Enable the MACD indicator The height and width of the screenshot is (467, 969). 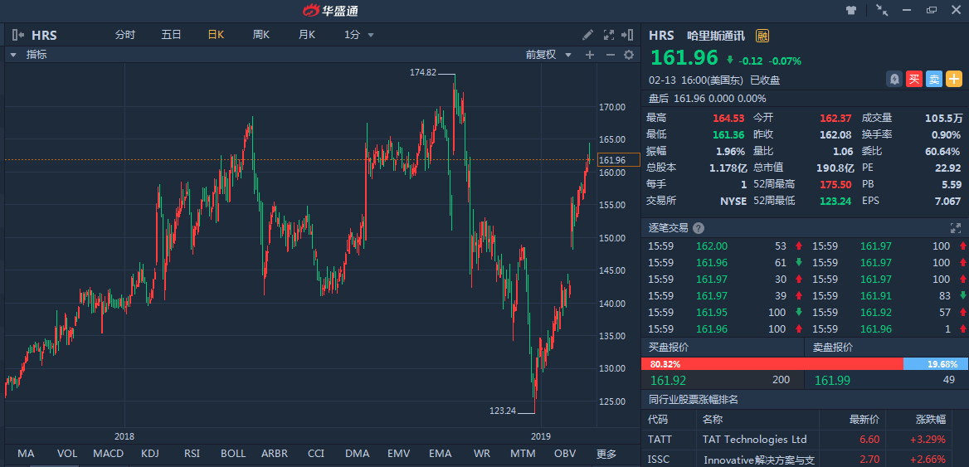(x=109, y=454)
